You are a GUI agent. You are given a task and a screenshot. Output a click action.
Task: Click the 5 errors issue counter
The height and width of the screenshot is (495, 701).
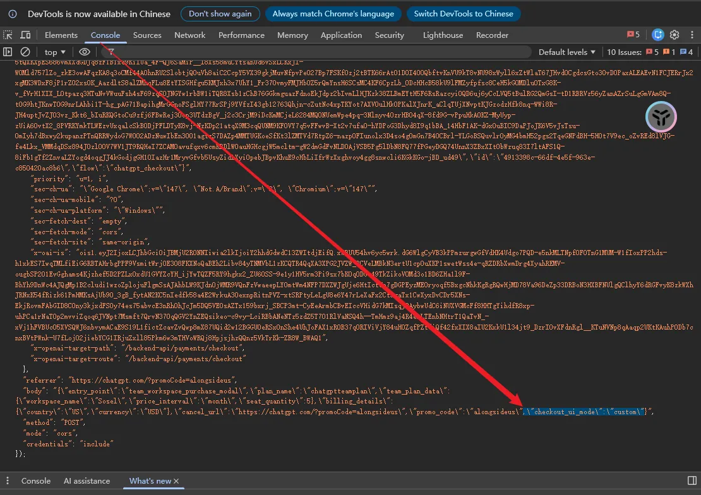[652, 52]
